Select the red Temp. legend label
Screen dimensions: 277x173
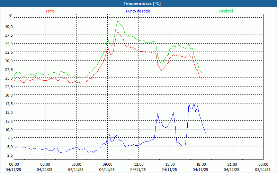[x=51, y=11]
